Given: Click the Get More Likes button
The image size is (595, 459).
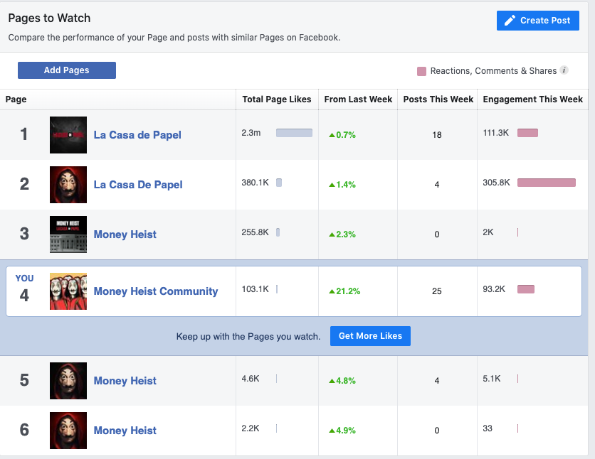Looking at the screenshot, I should 370,336.
